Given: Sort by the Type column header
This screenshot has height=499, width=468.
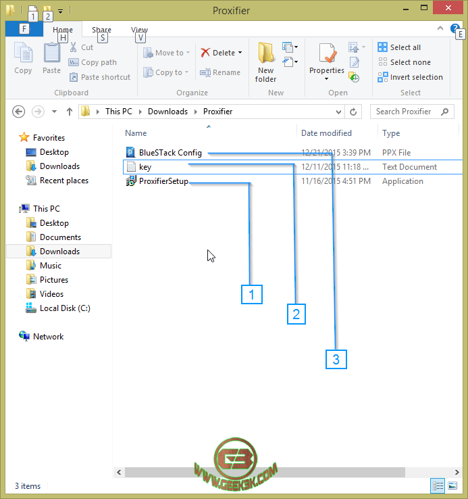Looking at the screenshot, I should [x=391, y=133].
